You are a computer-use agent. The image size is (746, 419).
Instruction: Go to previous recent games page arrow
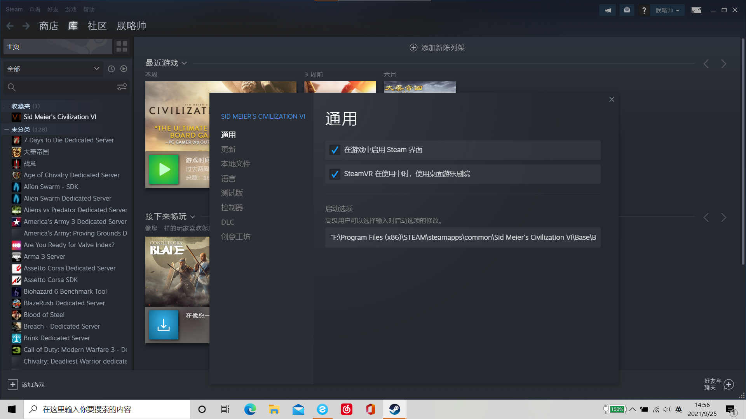[706, 64]
